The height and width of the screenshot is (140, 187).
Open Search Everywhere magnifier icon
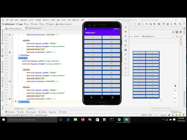180,24
